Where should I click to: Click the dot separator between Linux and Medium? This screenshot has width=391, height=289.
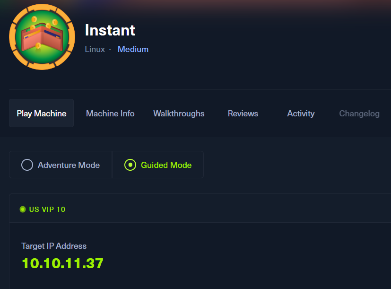coord(110,49)
